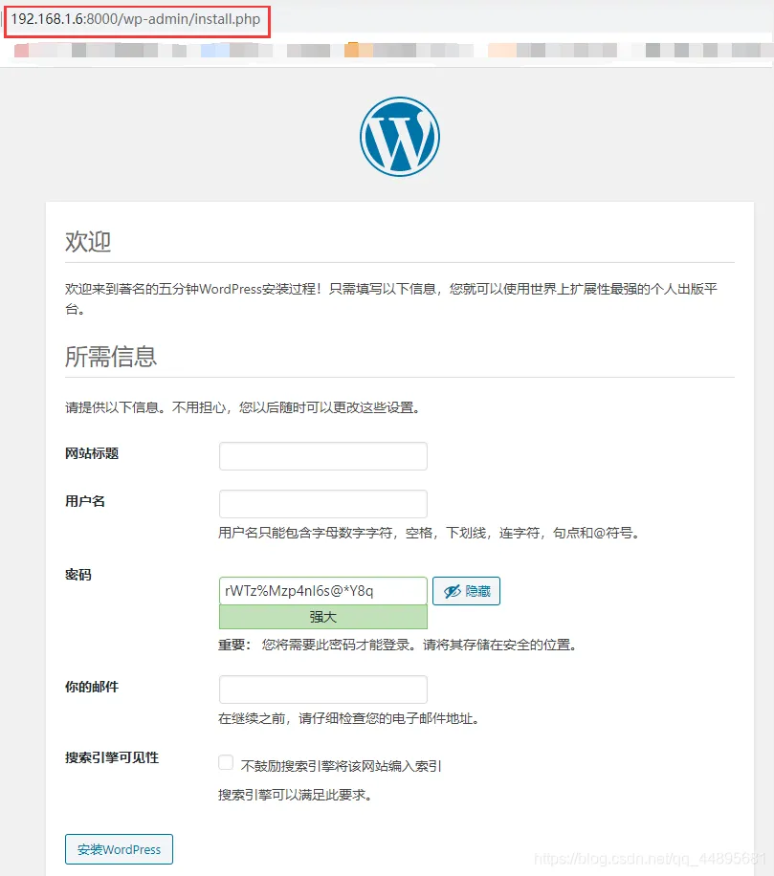Click the 在继续之前 email hint text

pos(348,718)
